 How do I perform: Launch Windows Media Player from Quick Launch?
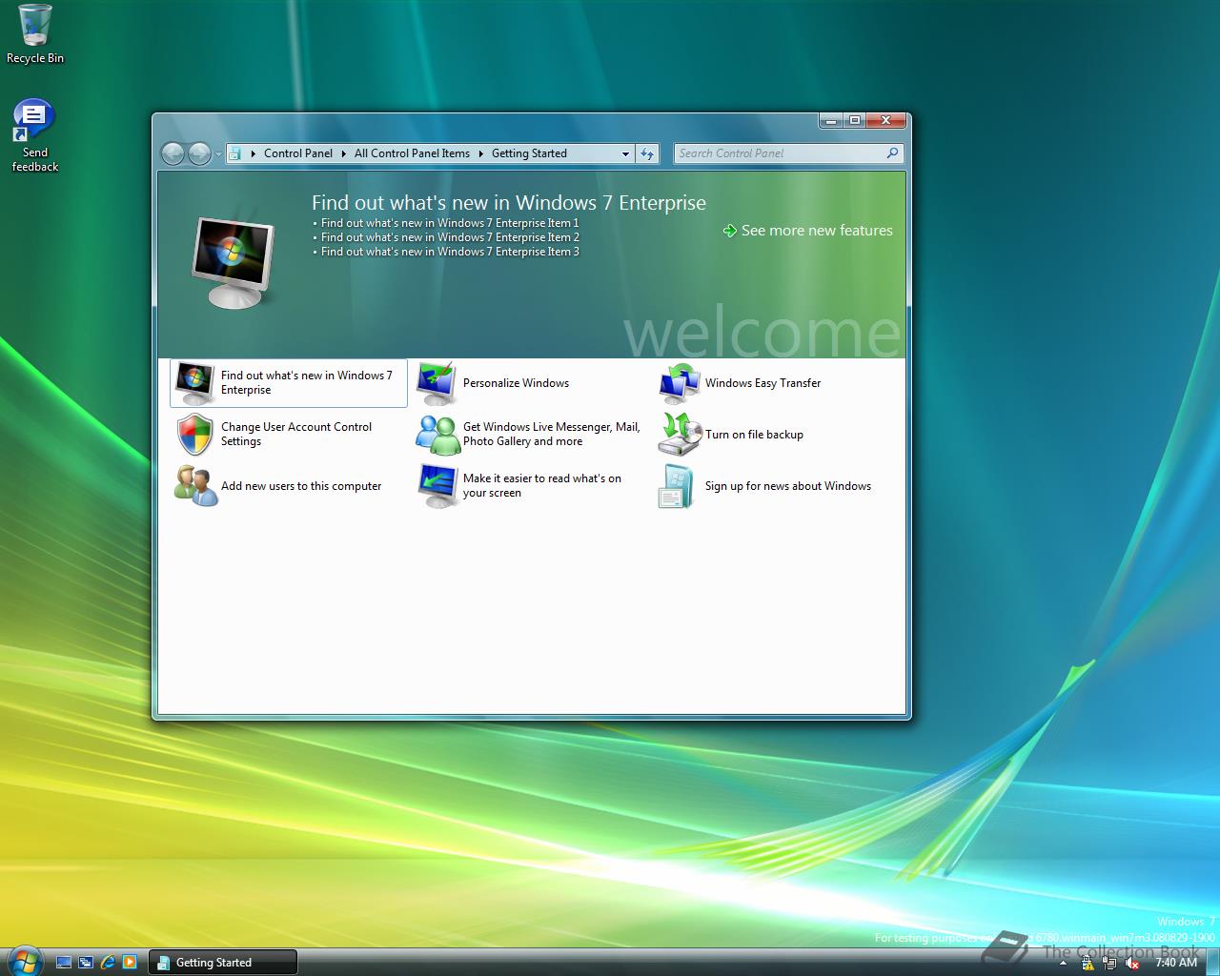coord(130,963)
